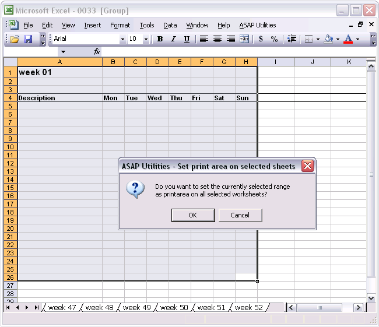Click the Borders icon
This screenshot has height=327, width=379.
point(308,39)
